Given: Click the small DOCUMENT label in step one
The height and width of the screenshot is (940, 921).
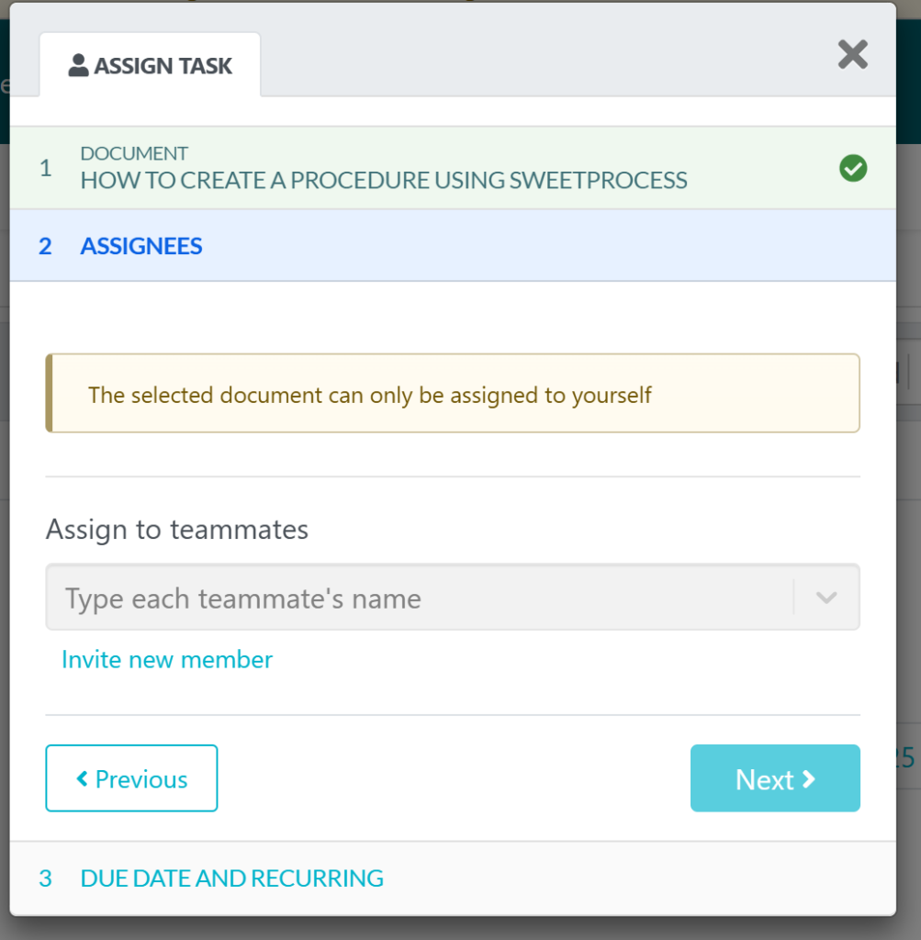Looking at the screenshot, I should [134, 153].
